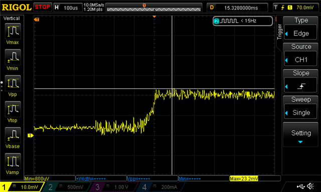Click the waveform memory position bar

click(154, 7)
